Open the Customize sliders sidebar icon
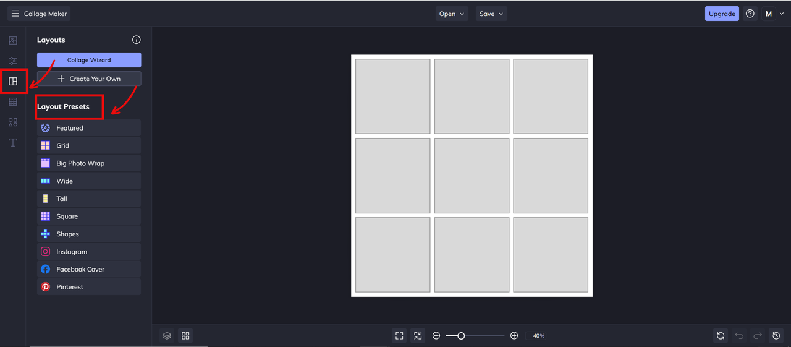 13,61
